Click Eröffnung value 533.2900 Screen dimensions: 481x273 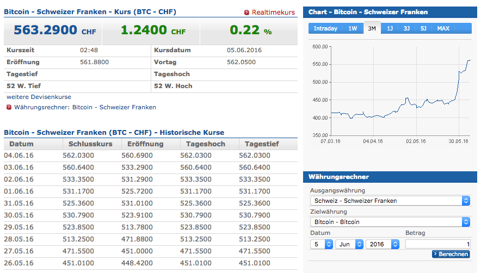137,167
